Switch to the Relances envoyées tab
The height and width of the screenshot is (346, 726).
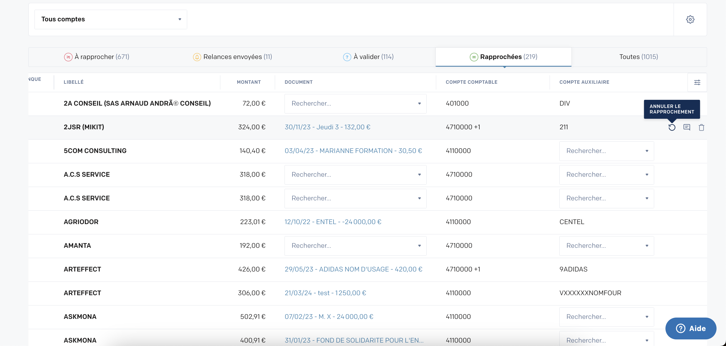click(232, 57)
